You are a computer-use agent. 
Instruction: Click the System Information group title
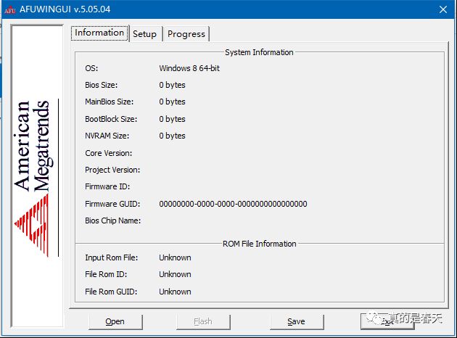tap(259, 52)
